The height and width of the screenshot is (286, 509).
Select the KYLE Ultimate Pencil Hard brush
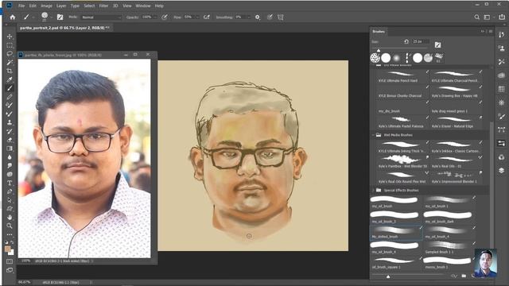coord(402,76)
